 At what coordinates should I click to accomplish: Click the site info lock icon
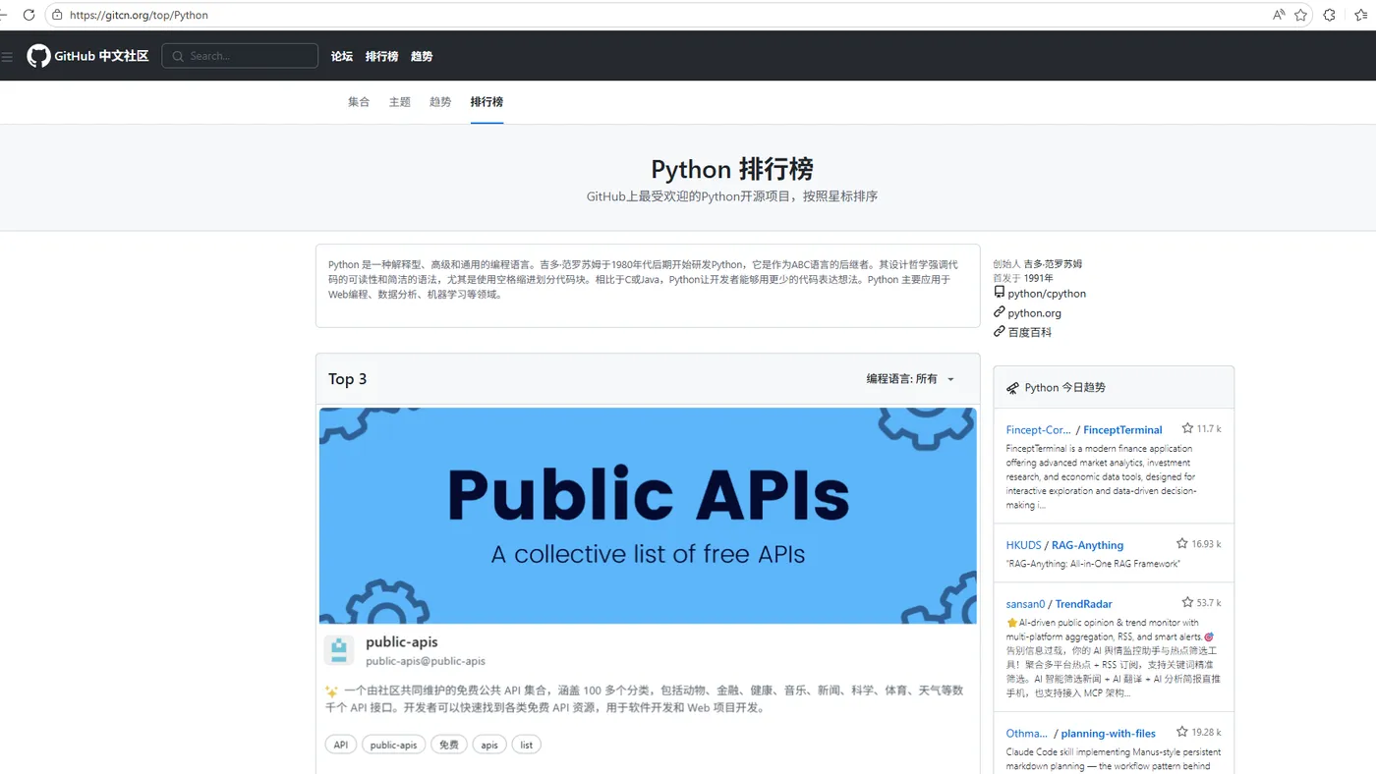(x=57, y=15)
